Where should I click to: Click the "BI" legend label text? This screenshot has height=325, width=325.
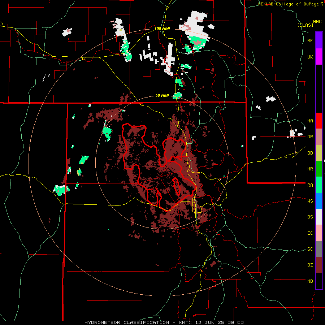click(x=310, y=265)
